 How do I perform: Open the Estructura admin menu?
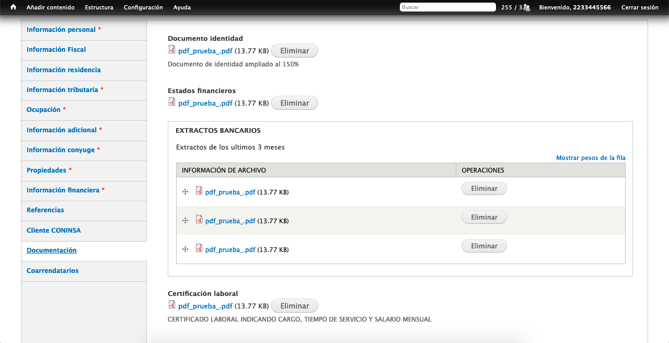99,7
